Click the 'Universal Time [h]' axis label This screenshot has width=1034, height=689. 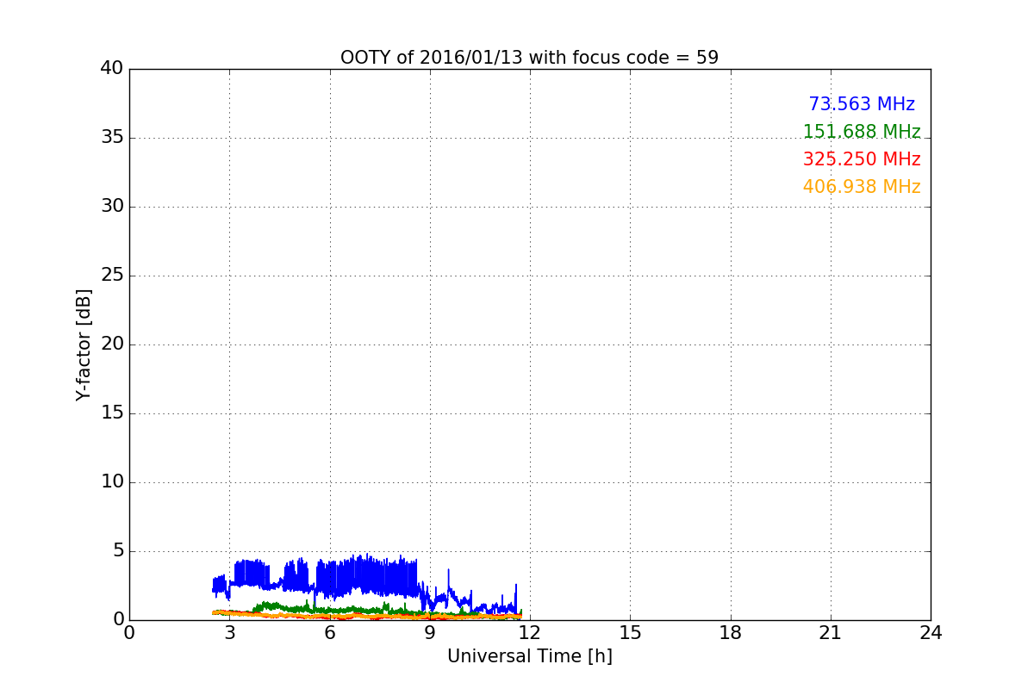coord(529,656)
